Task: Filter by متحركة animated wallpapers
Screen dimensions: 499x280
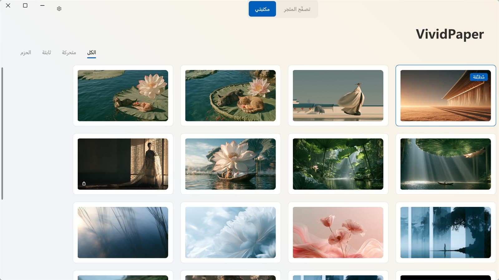Action: pos(69,52)
